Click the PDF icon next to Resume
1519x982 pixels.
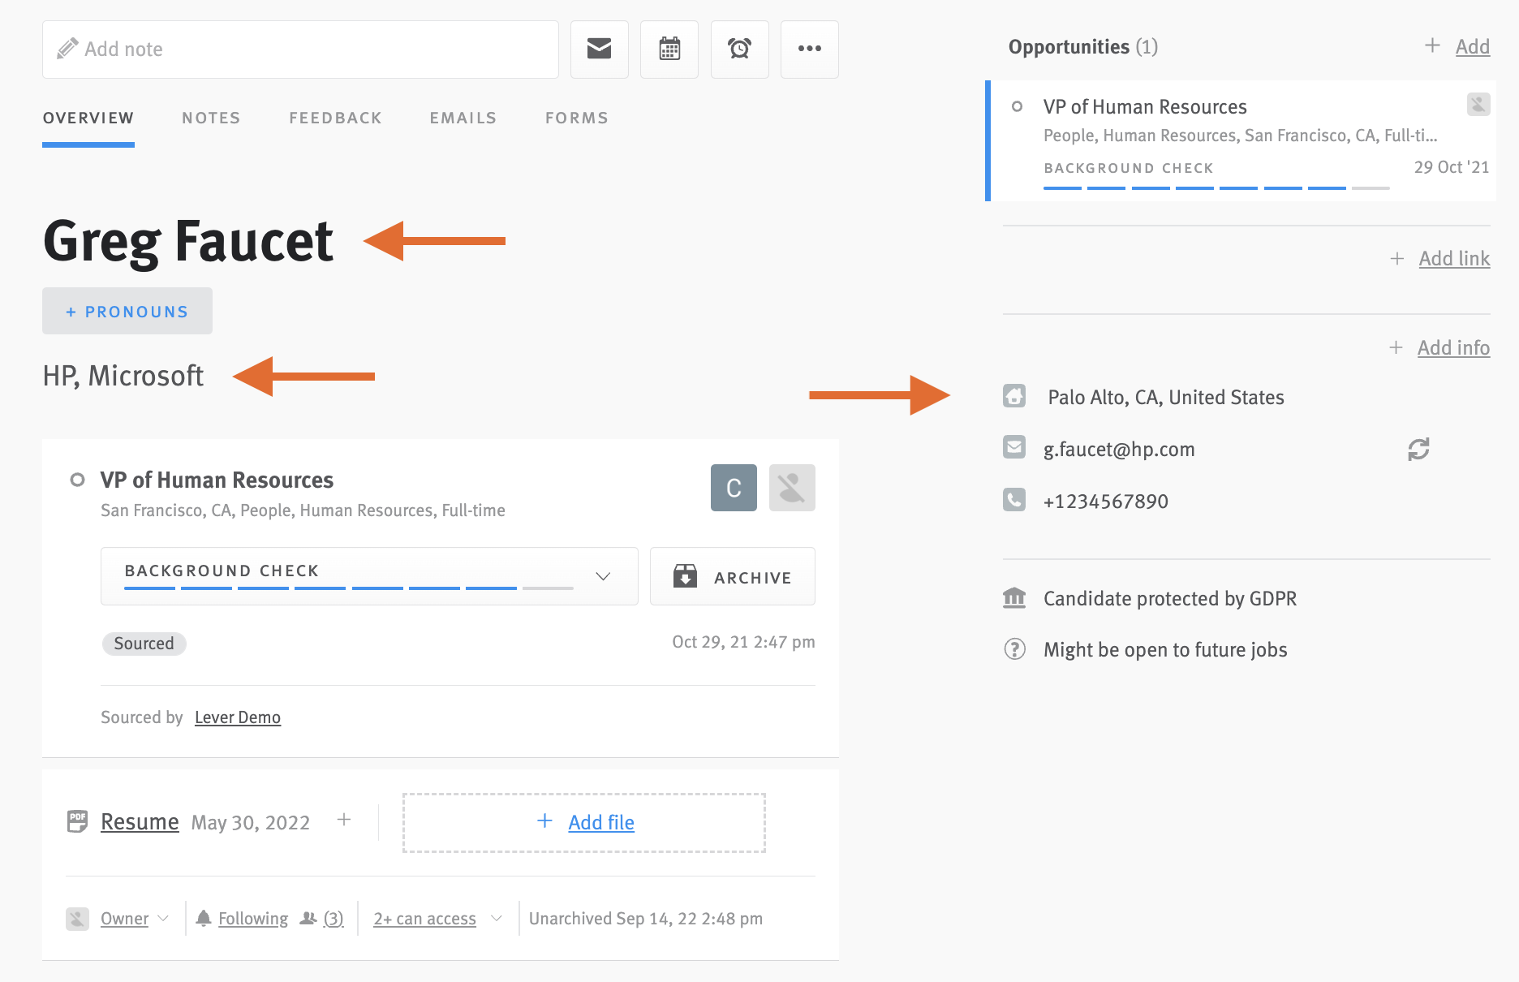(75, 821)
